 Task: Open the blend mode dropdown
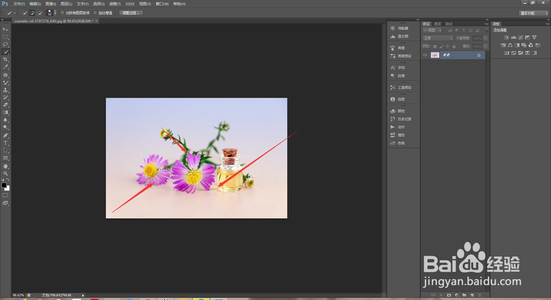coord(438,38)
